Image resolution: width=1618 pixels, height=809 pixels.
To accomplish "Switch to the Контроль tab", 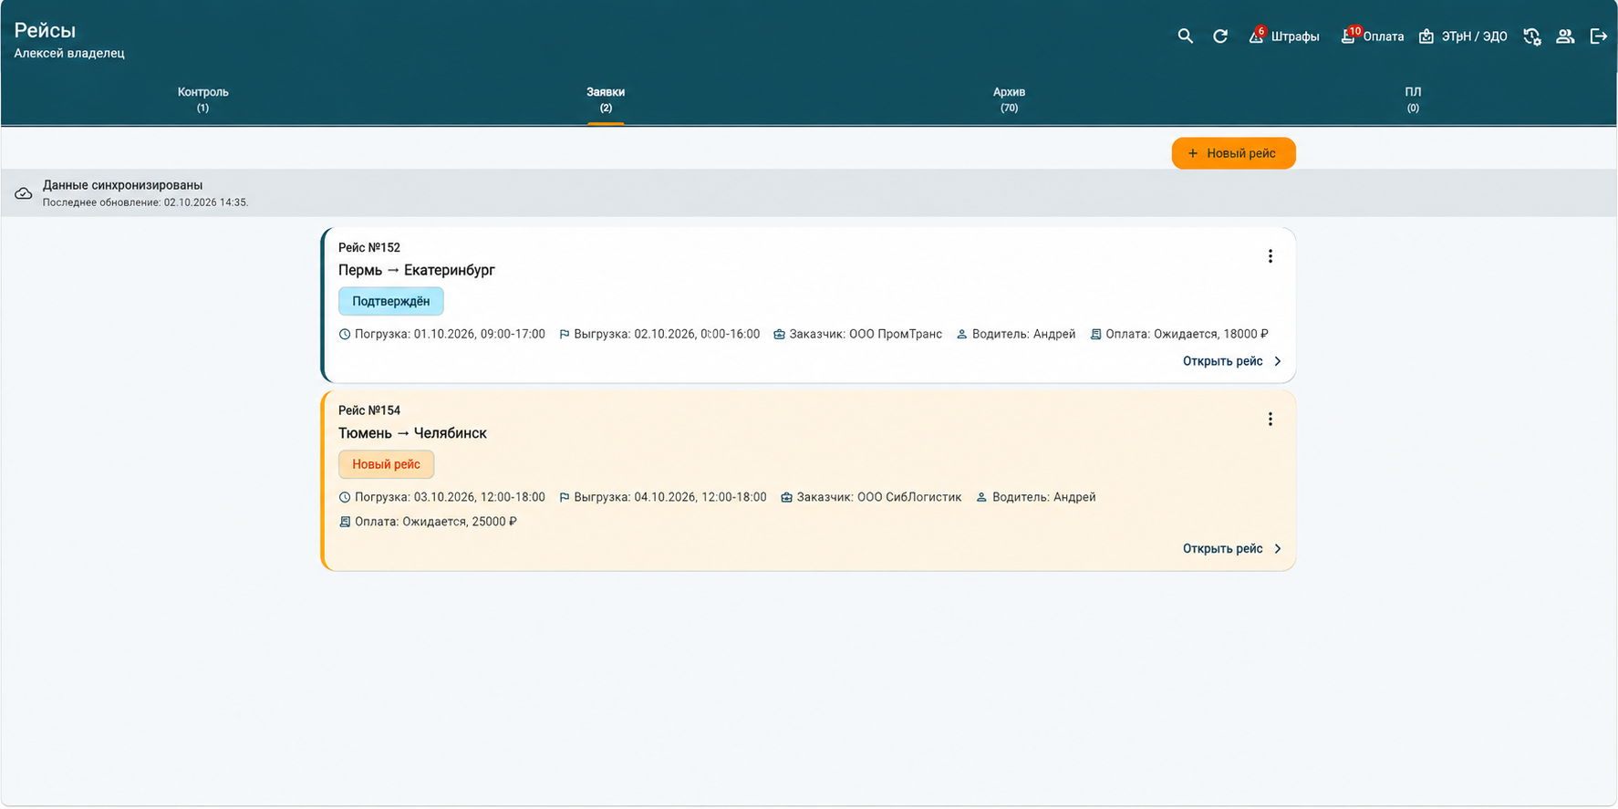I will (202, 99).
